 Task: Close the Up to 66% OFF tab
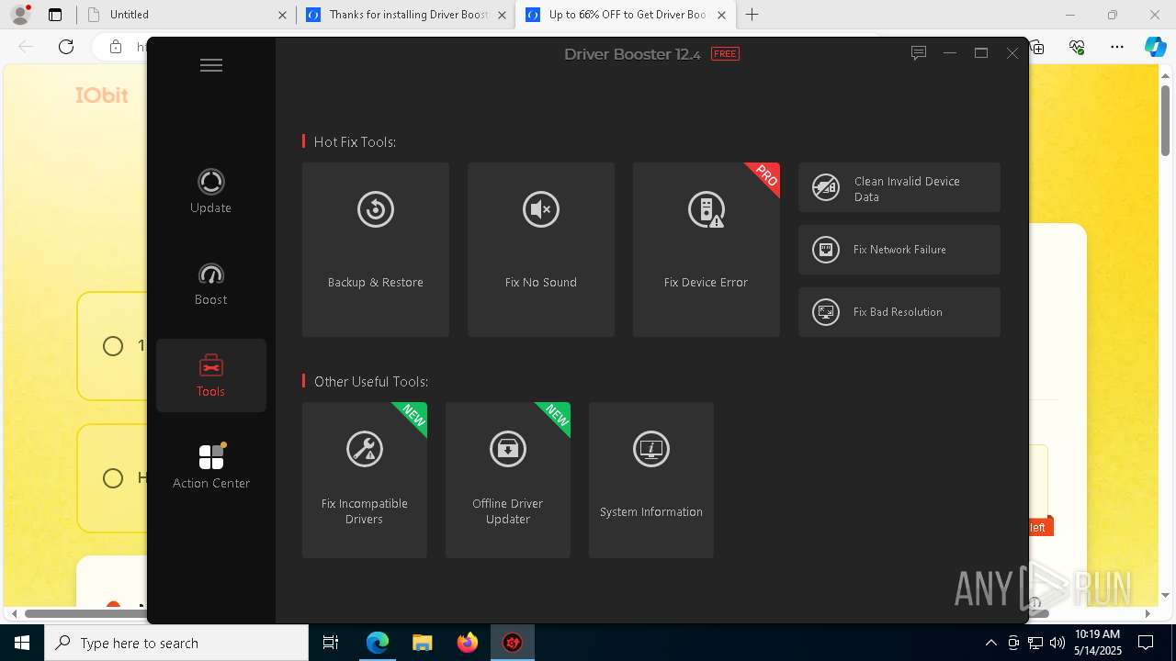click(721, 15)
